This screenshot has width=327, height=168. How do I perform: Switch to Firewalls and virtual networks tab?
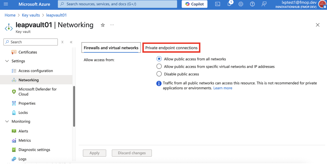[x=111, y=48]
